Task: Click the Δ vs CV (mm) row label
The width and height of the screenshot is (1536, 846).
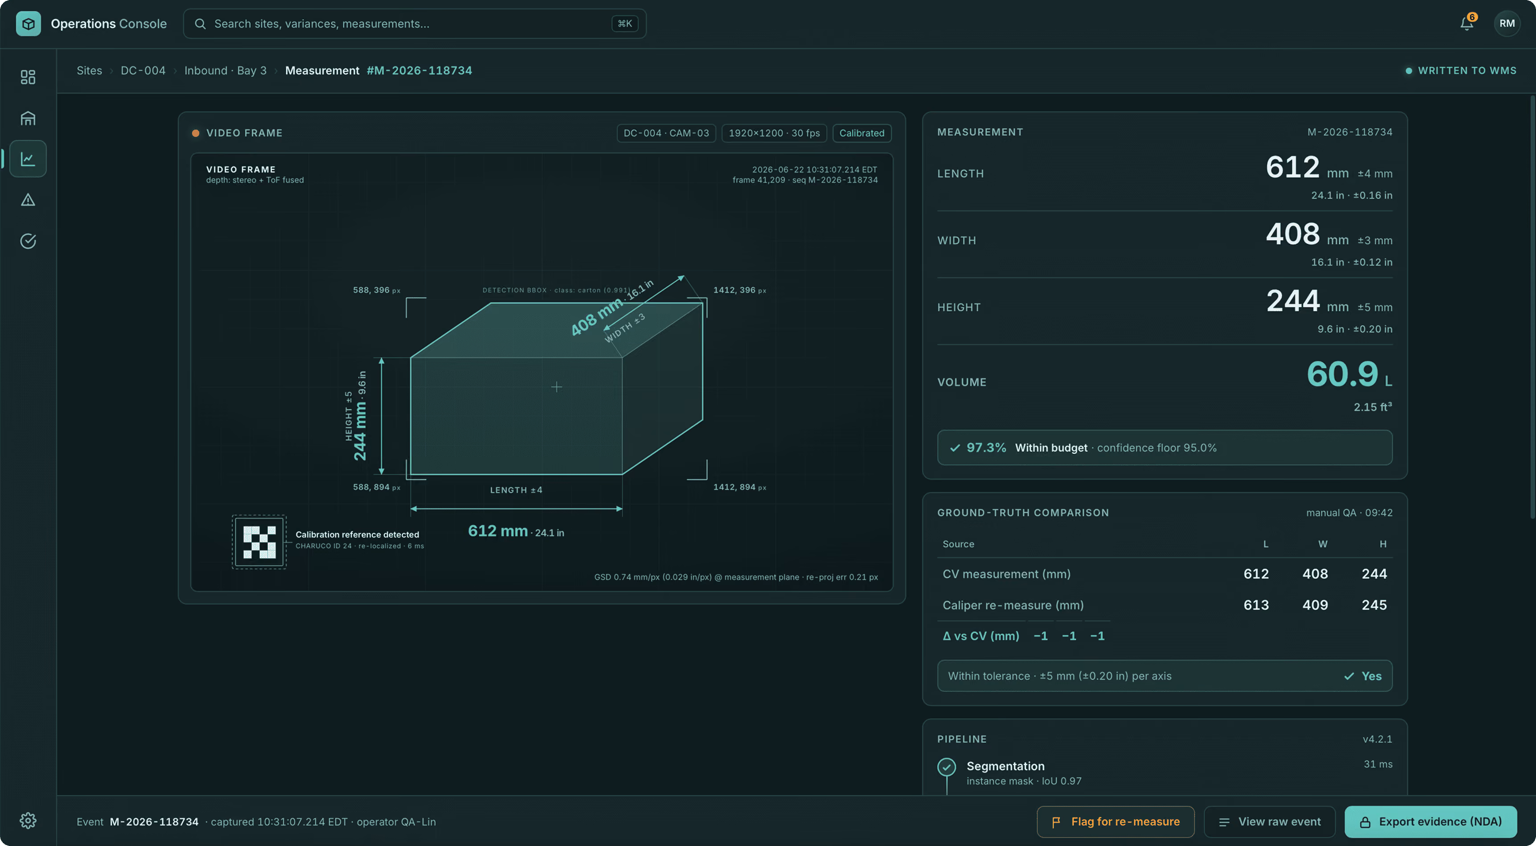Action: 981,636
